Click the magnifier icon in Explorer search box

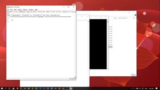tap(134, 18)
